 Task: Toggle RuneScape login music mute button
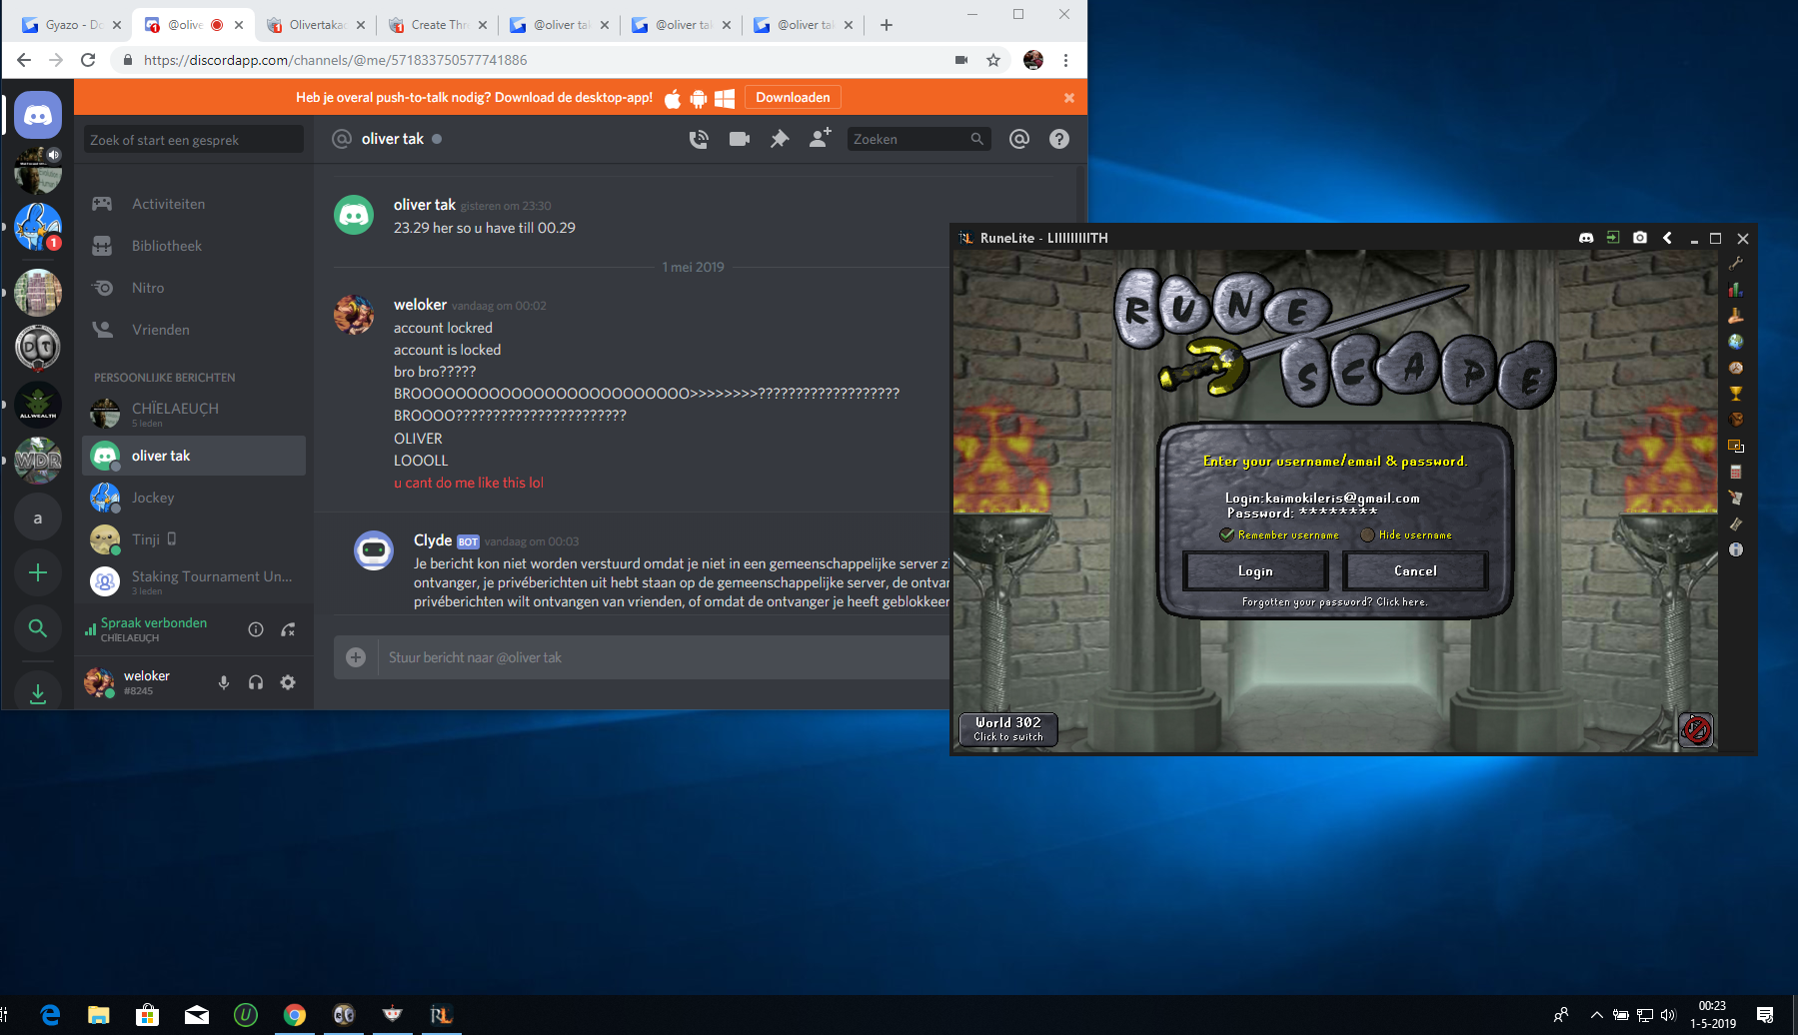1696,729
